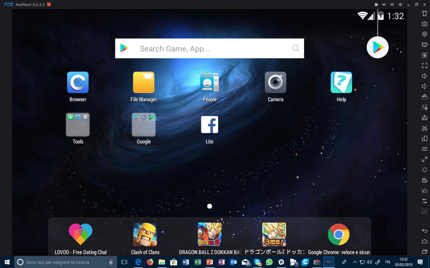The image size is (430, 268).
Task: Click the Search Game, App field
Action: [x=210, y=48]
